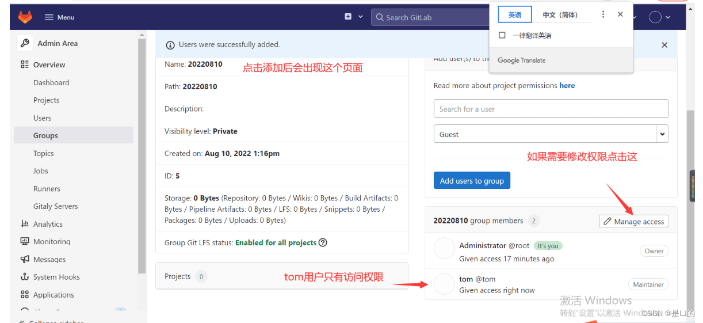Open Dashboard in sidebar

pyautogui.click(x=51, y=82)
